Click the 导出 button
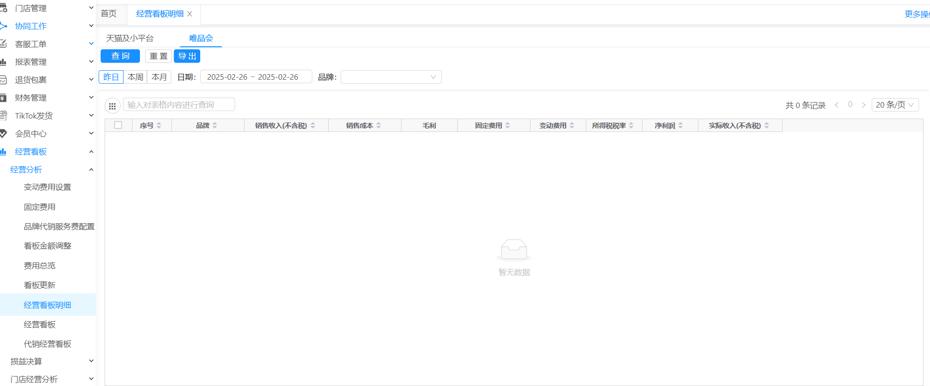930x386 pixels. [187, 56]
